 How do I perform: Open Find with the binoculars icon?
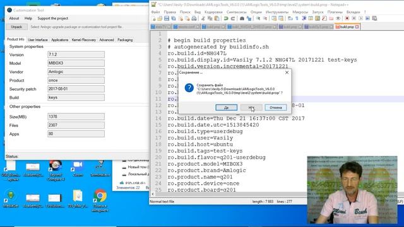pos(242,18)
